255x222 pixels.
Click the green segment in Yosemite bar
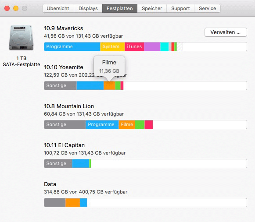(x=118, y=85)
